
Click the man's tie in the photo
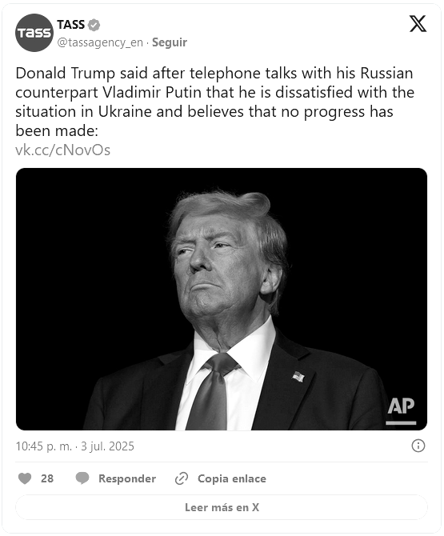coord(211,391)
